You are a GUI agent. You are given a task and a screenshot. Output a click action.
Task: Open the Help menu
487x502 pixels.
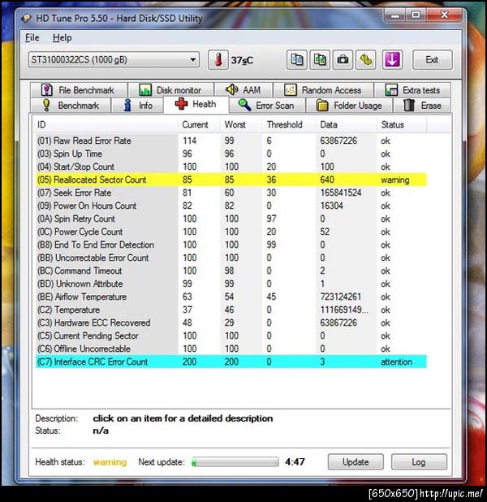(x=62, y=38)
